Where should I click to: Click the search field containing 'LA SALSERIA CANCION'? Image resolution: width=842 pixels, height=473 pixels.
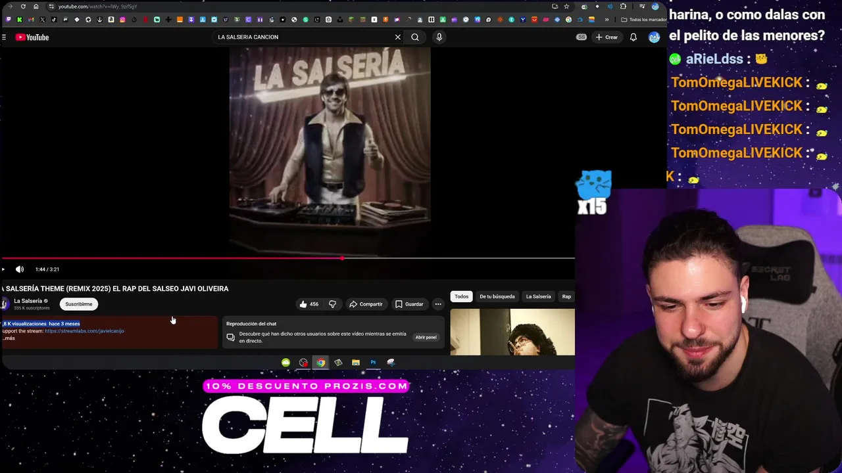coord(303,37)
